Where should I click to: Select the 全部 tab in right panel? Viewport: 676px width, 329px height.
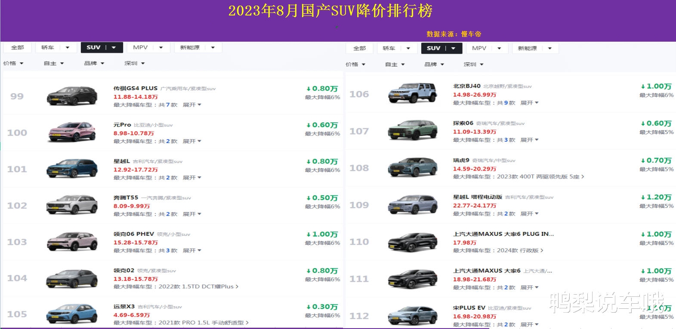[x=360, y=49]
